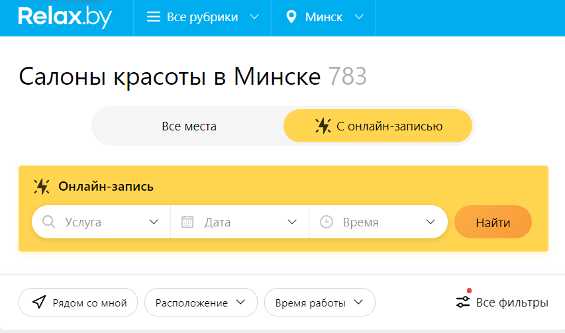565x333 pixels.
Task: Click the Найти search button
Action: [493, 222]
